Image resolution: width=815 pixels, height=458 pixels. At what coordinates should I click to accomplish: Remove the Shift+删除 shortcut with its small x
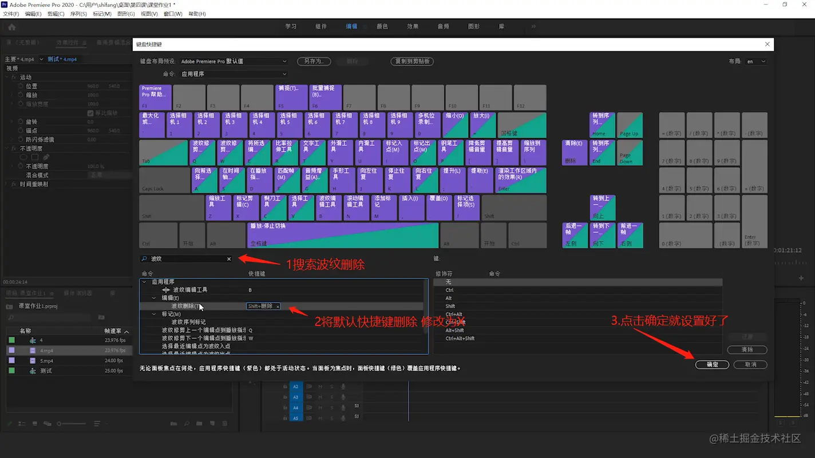pos(278,306)
